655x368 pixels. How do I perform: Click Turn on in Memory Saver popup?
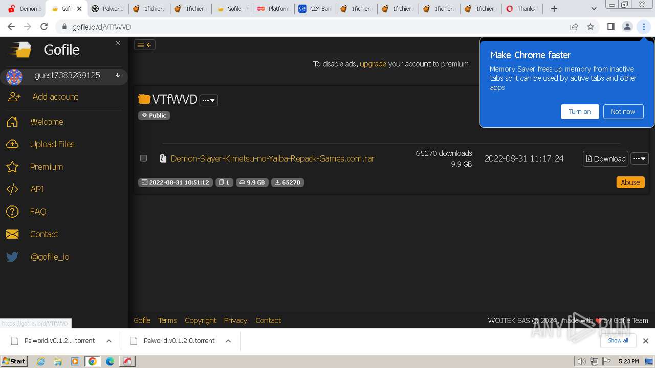[580, 111]
